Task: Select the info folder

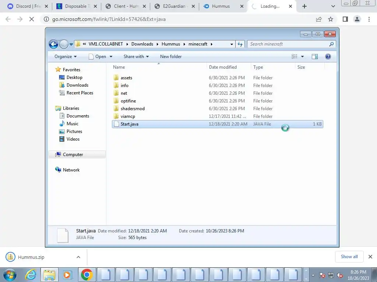Action: click(x=217, y=85)
